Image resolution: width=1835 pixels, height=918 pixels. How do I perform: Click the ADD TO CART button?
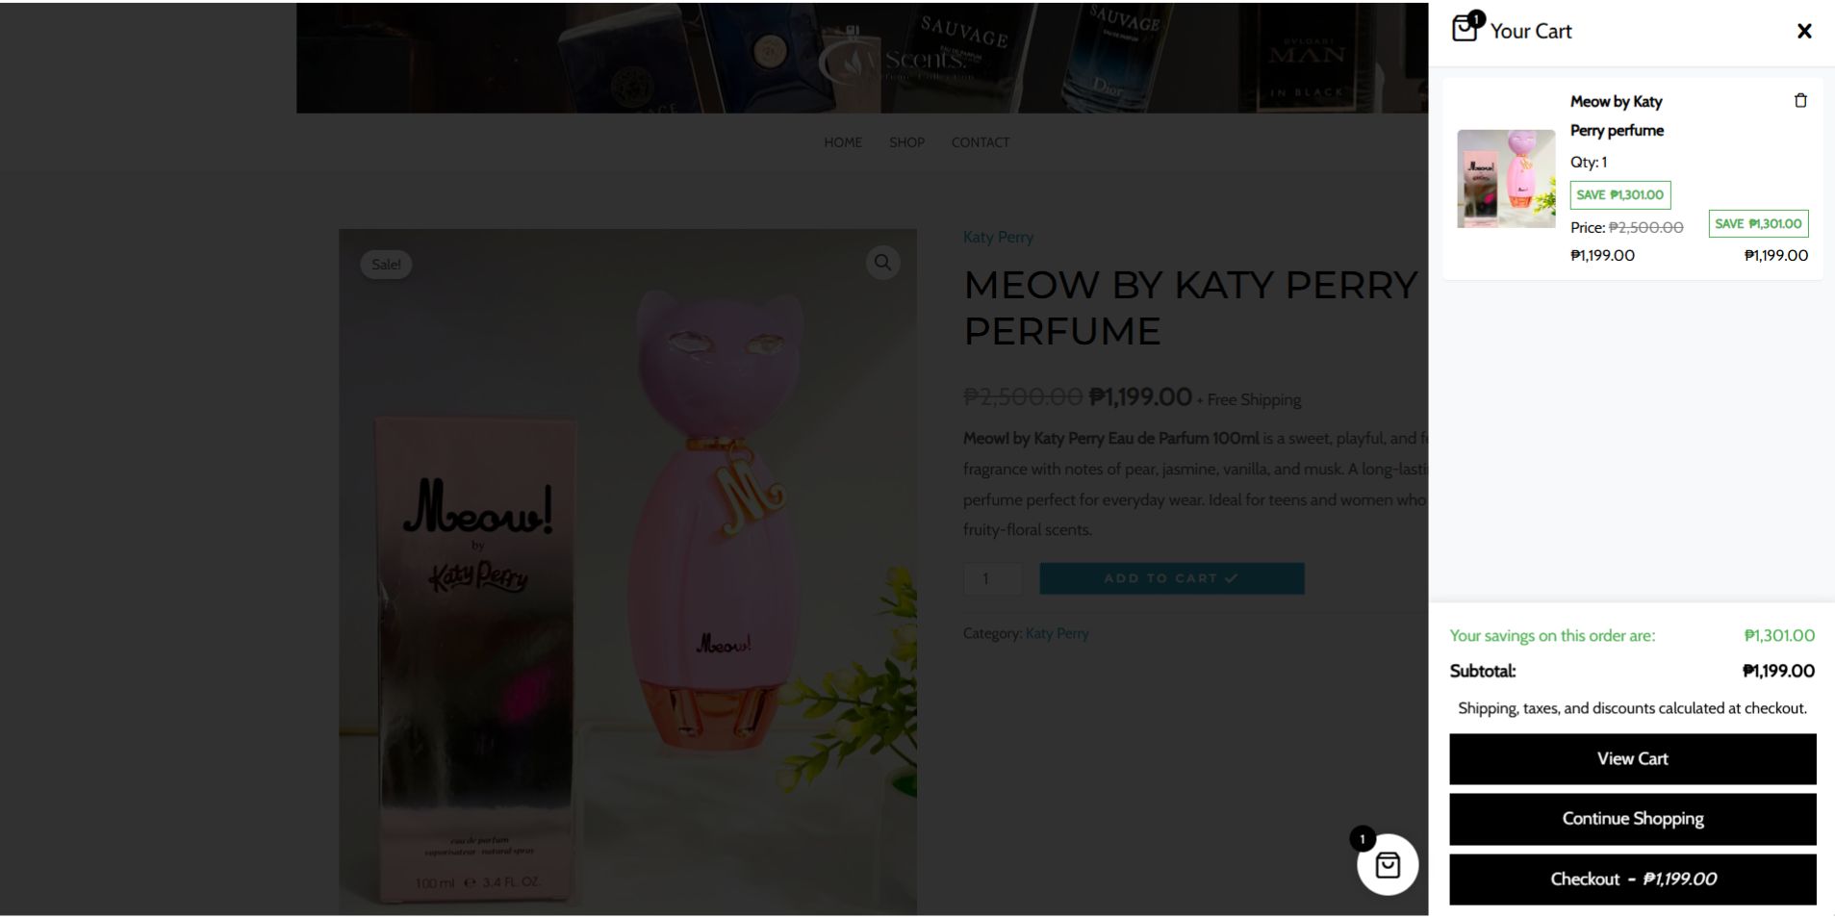pyautogui.click(x=1171, y=578)
